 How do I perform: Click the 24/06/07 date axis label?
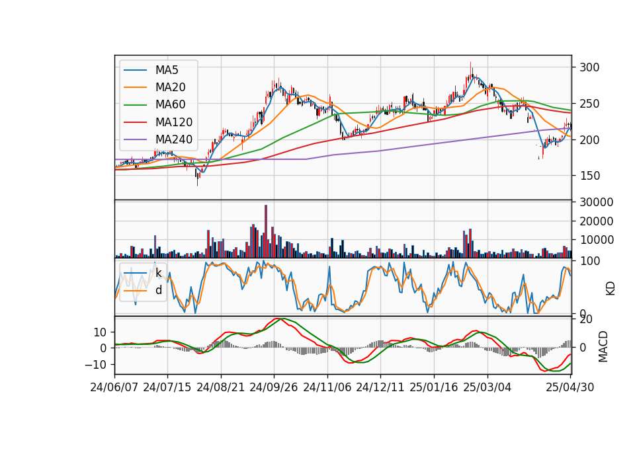(114, 388)
